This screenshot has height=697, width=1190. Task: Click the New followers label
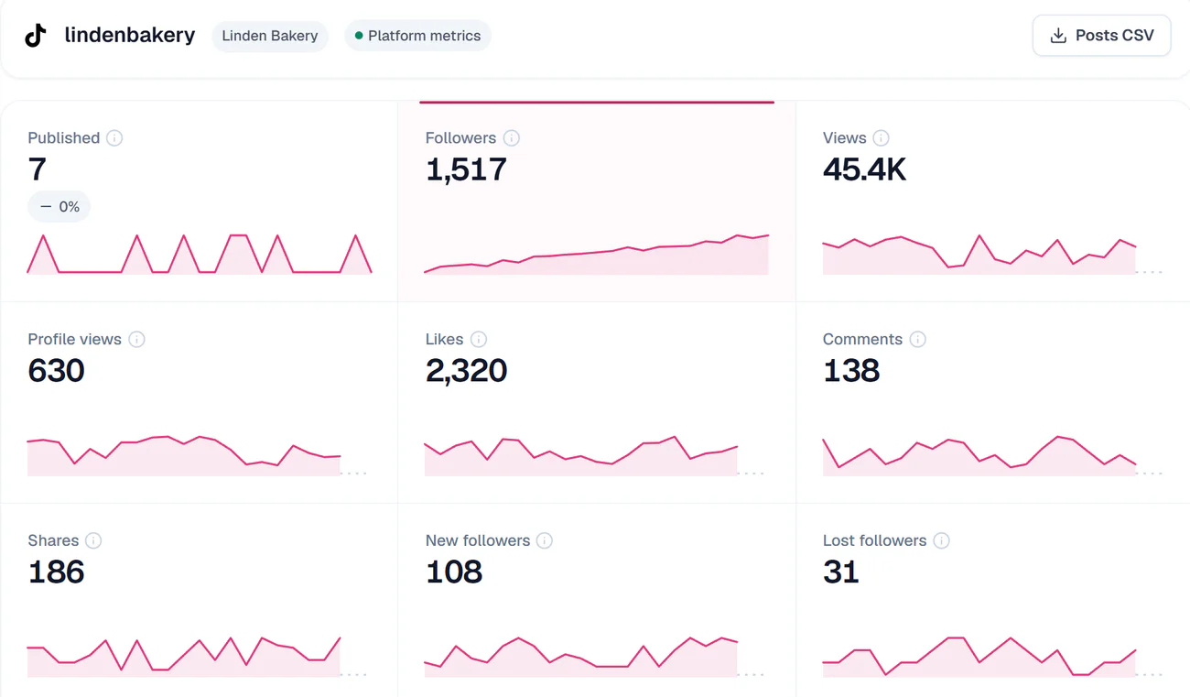tap(478, 541)
